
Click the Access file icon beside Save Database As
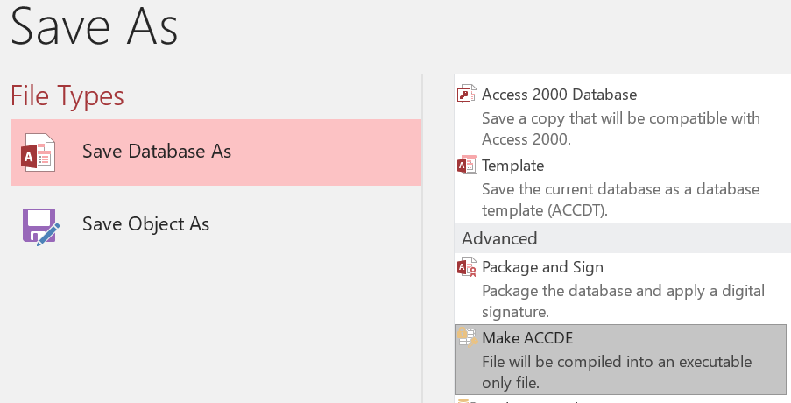point(38,152)
